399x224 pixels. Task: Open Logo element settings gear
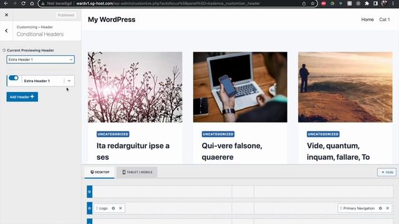coord(113,208)
